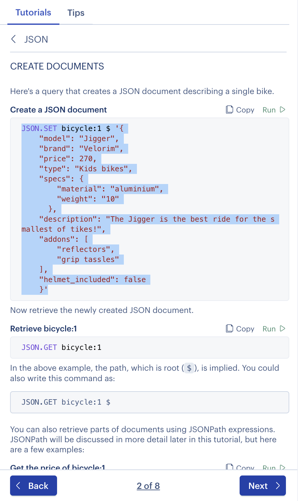Click the 2 of 8 page indicator
This screenshot has height=501, width=298.
point(148,486)
